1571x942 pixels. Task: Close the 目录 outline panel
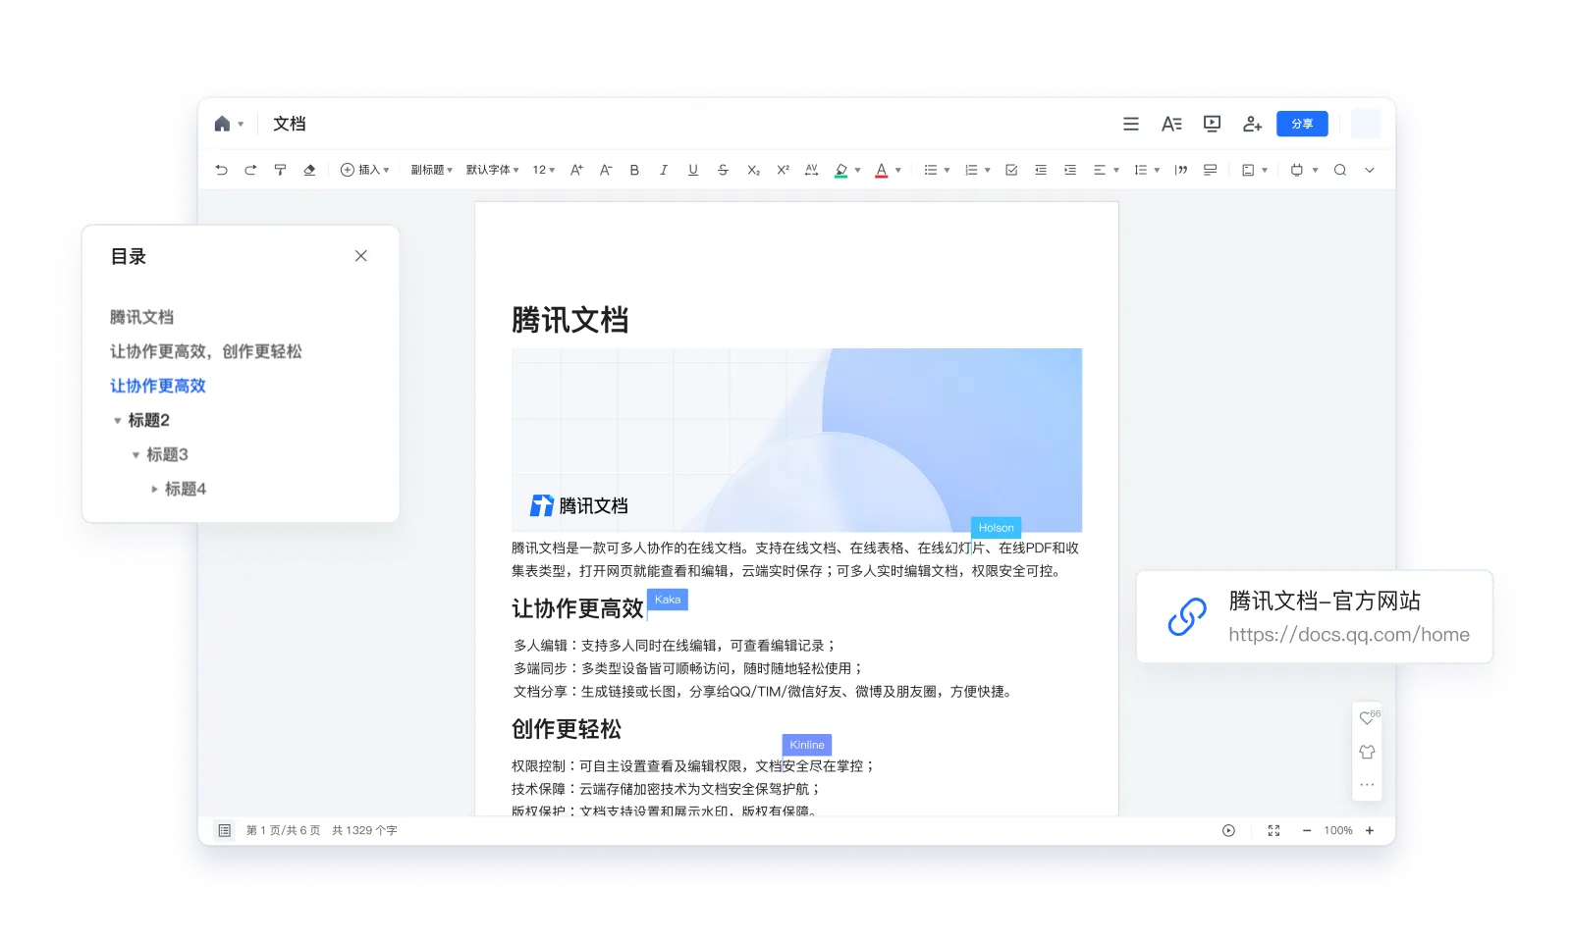coord(361,256)
